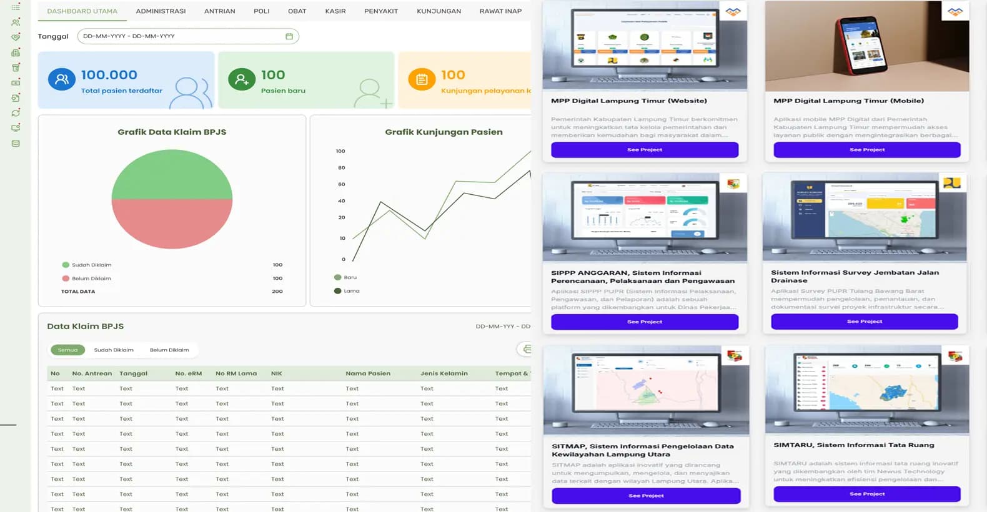The height and width of the screenshot is (512, 987).
Task: Open the OBAT tab
Action: [297, 11]
